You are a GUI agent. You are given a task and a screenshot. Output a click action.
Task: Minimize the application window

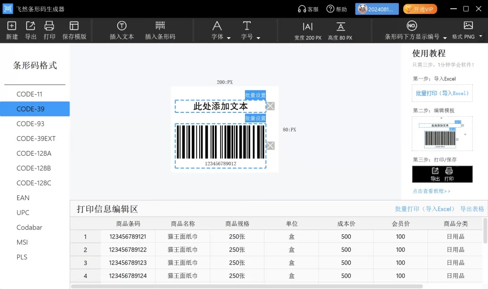click(454, 9)
